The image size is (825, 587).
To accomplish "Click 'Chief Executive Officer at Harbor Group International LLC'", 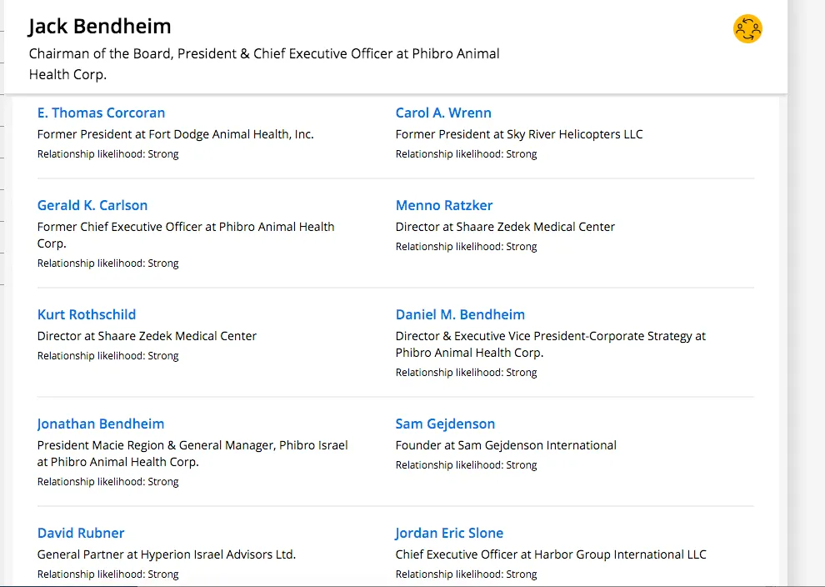I will point(551,554).
